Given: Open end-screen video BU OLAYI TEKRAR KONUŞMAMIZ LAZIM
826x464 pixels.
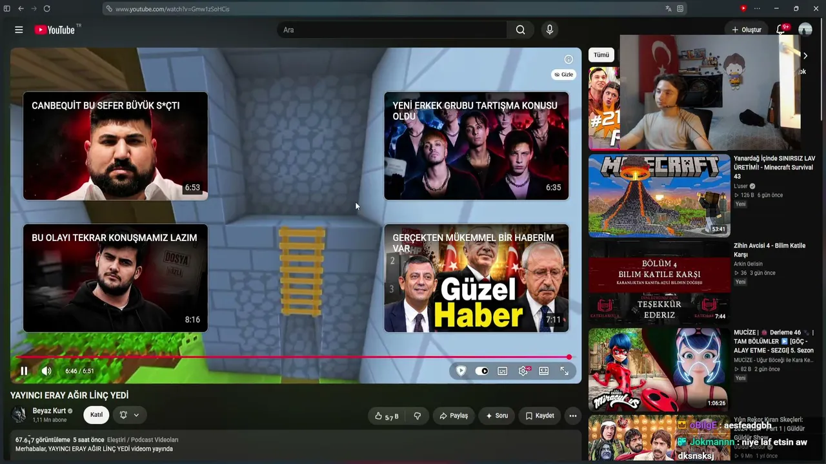Looking at the screenshot, I should pyautogui.click(x=116, y=278).
